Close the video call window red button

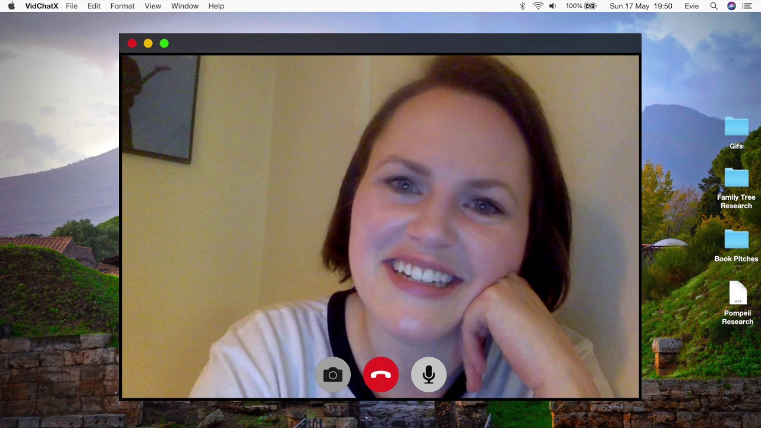click(132, 43)
